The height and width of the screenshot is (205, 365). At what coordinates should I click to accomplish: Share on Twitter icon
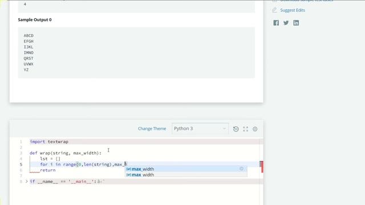coord(286,23)
